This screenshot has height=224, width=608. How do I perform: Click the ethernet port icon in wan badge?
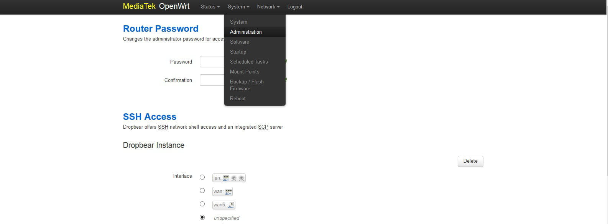228,191
